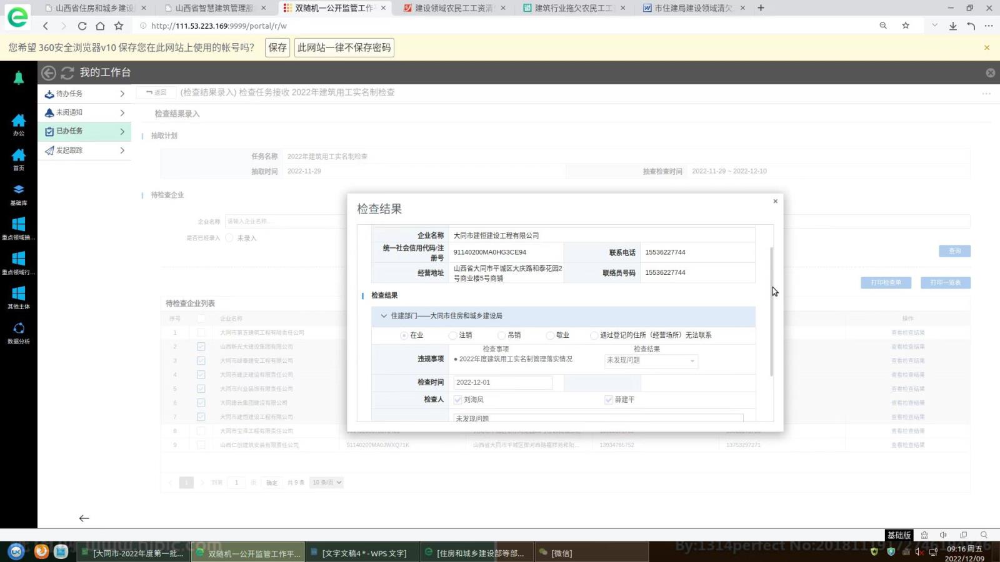The width and height of the screenshot is (1000, 562).
Task: Expand 发起跟踪 menu arrow
Action: coord(122,150)
